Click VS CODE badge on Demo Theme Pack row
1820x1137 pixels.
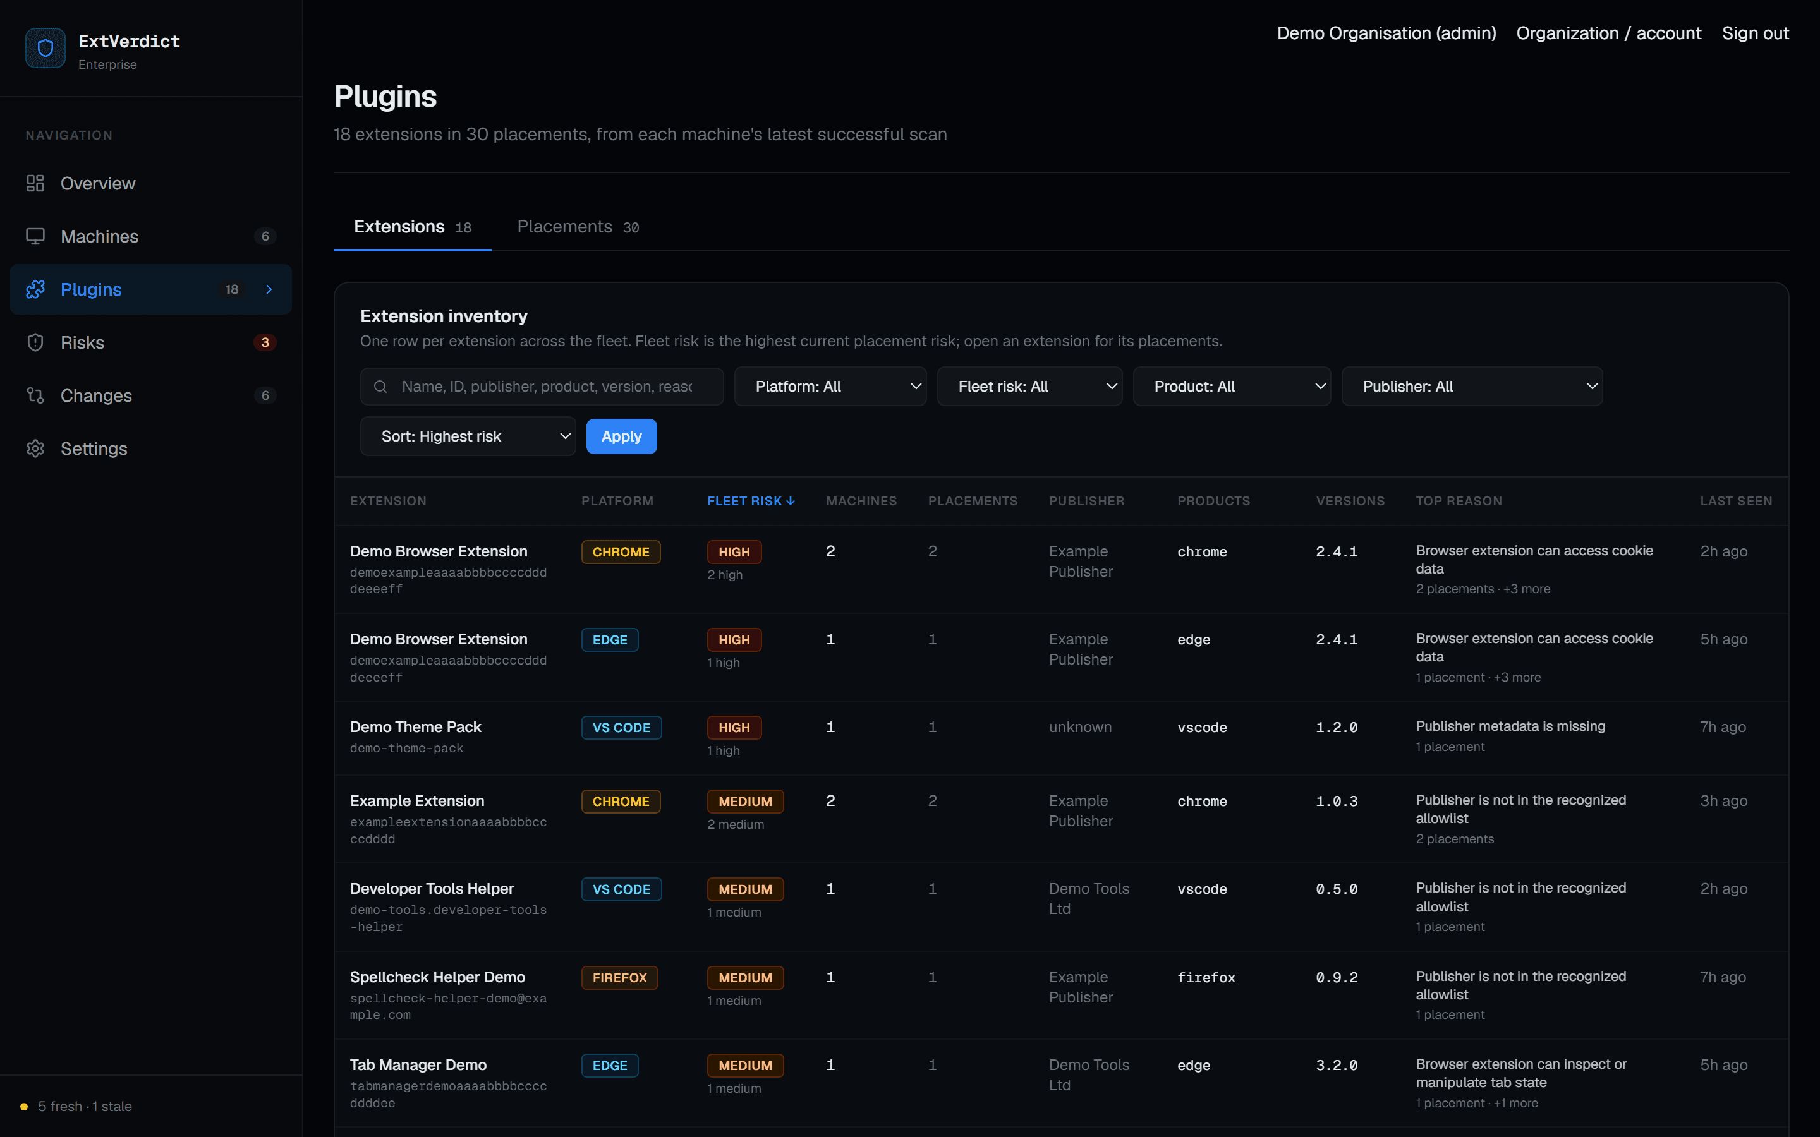(621, 728)
